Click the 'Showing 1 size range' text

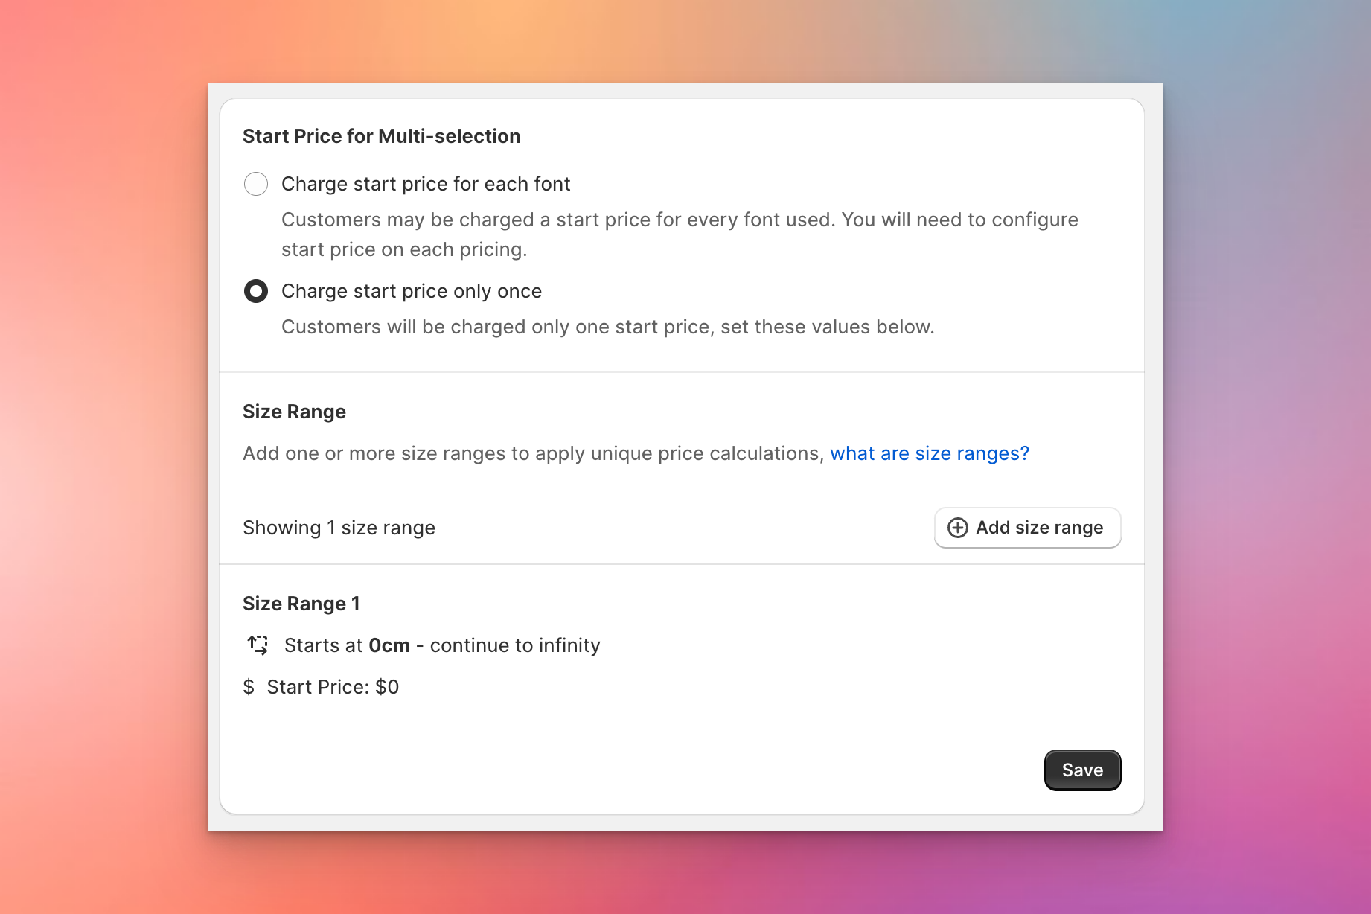pyautogui.click(x=339, y=528)
